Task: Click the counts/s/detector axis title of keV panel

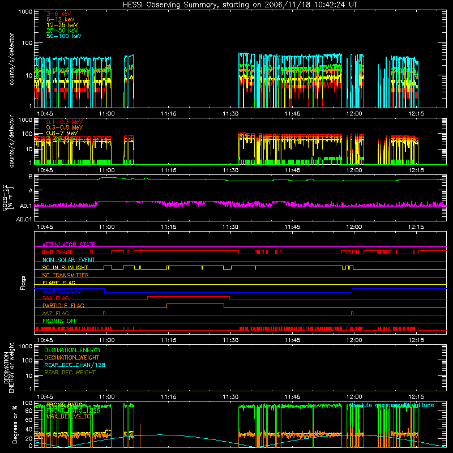Action: [x=11, y=59]
